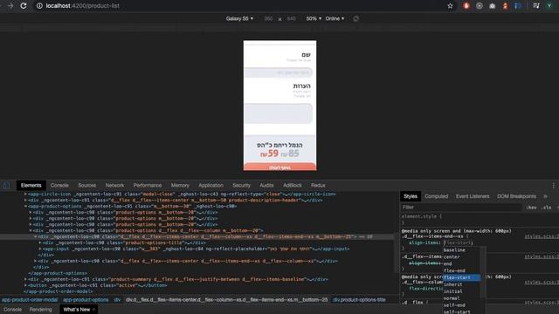Open the Performance tab
Screen dimensions: 559x314
click(x=148, y=185)
